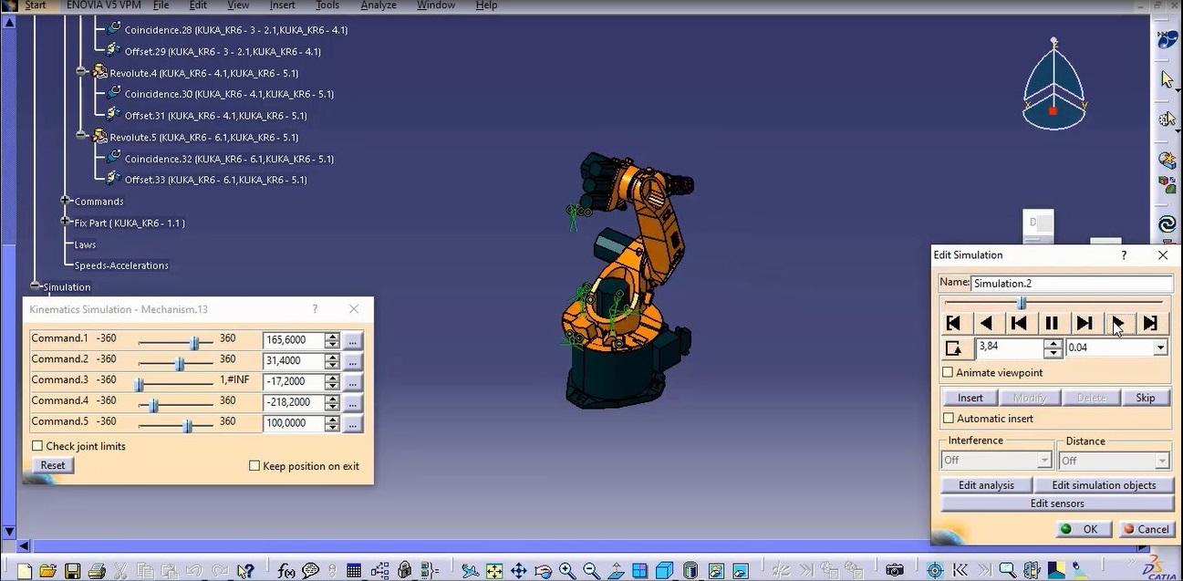Open the Start menu

tap(36, 5)
